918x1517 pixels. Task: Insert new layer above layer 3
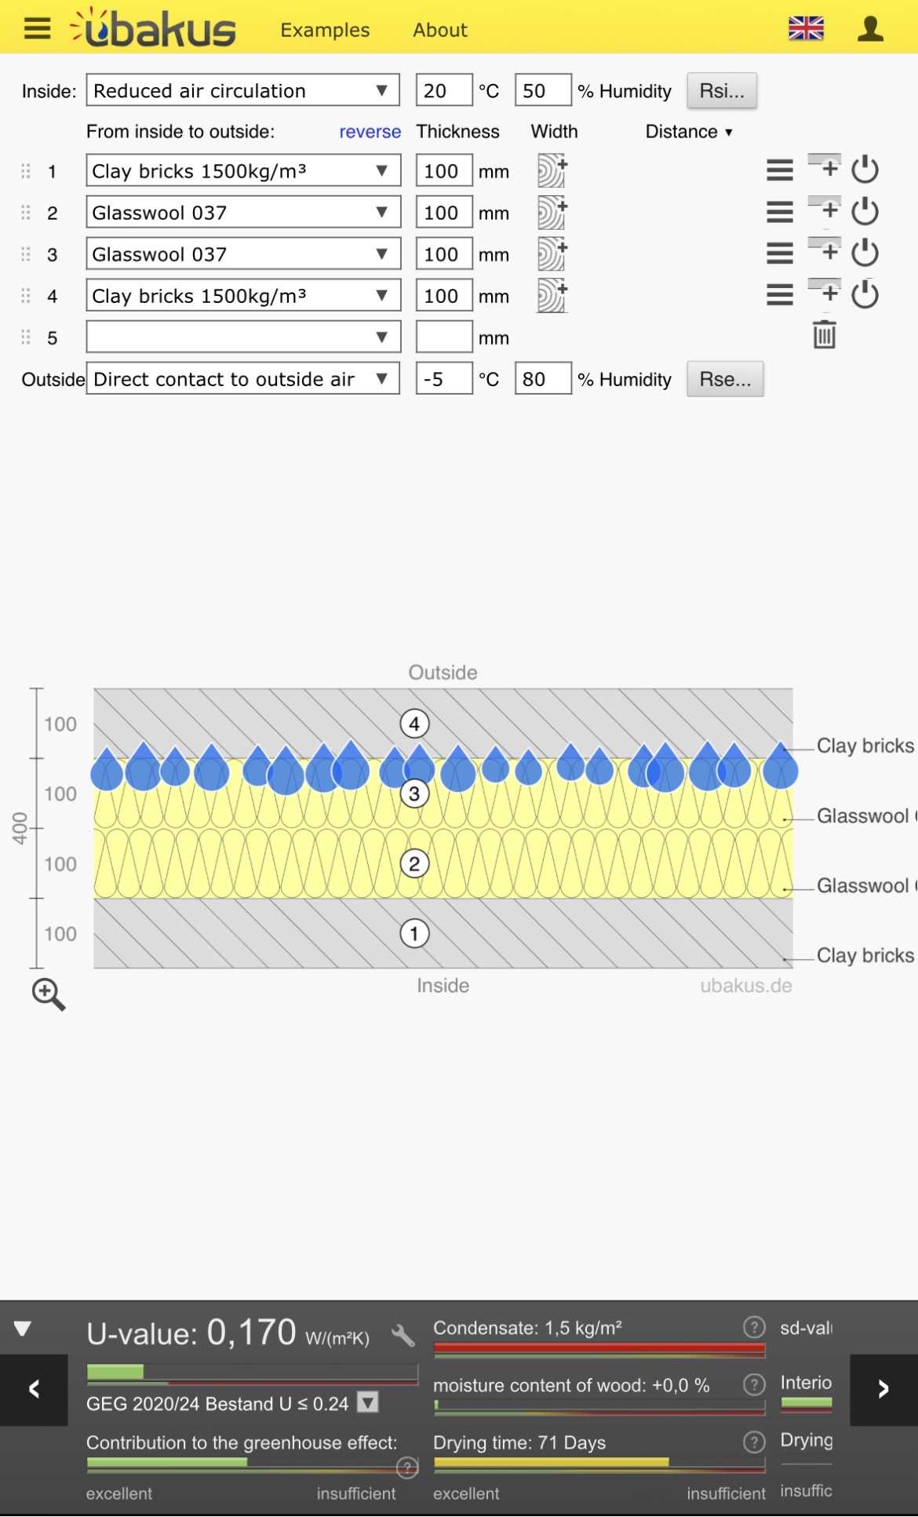click(825, 251)
